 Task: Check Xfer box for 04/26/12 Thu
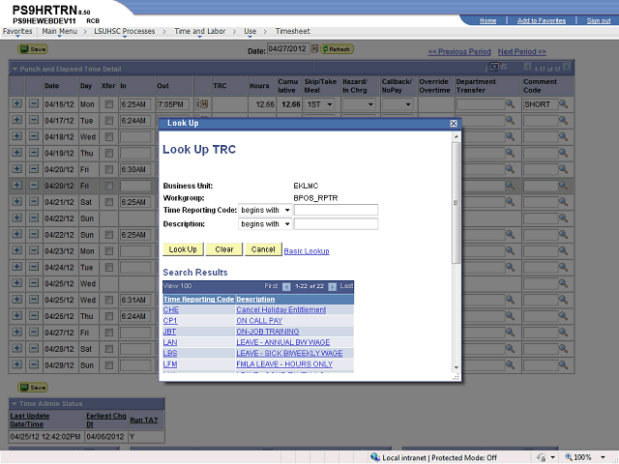pos(109,316)
